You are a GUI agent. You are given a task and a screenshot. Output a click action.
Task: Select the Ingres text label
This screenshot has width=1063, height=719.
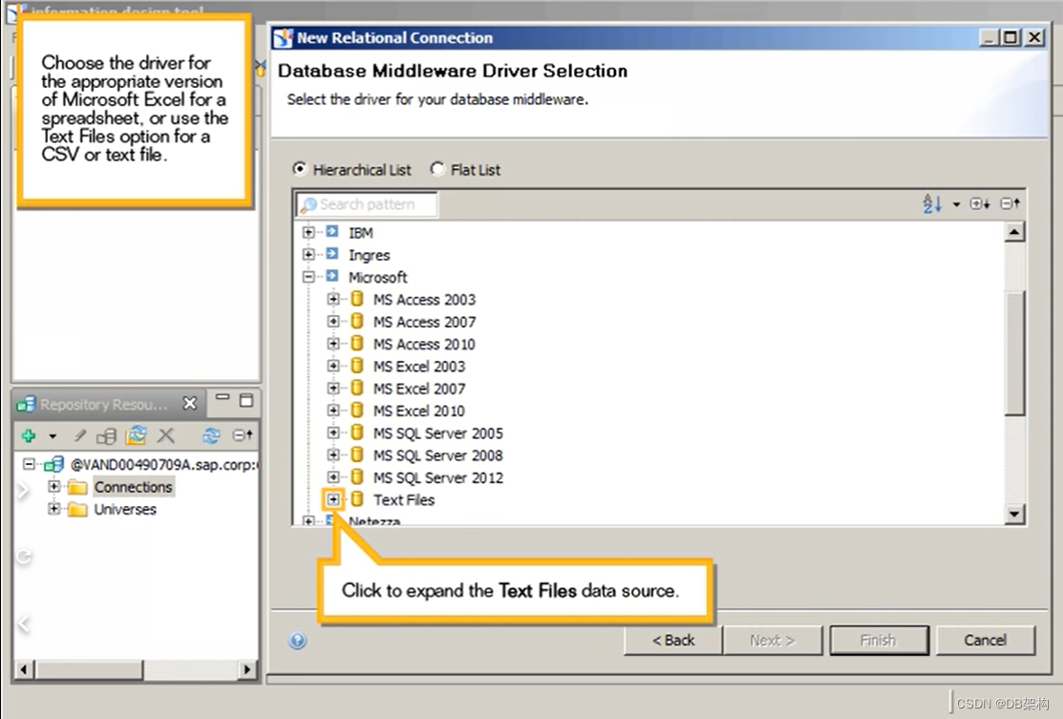pos(370,256)
